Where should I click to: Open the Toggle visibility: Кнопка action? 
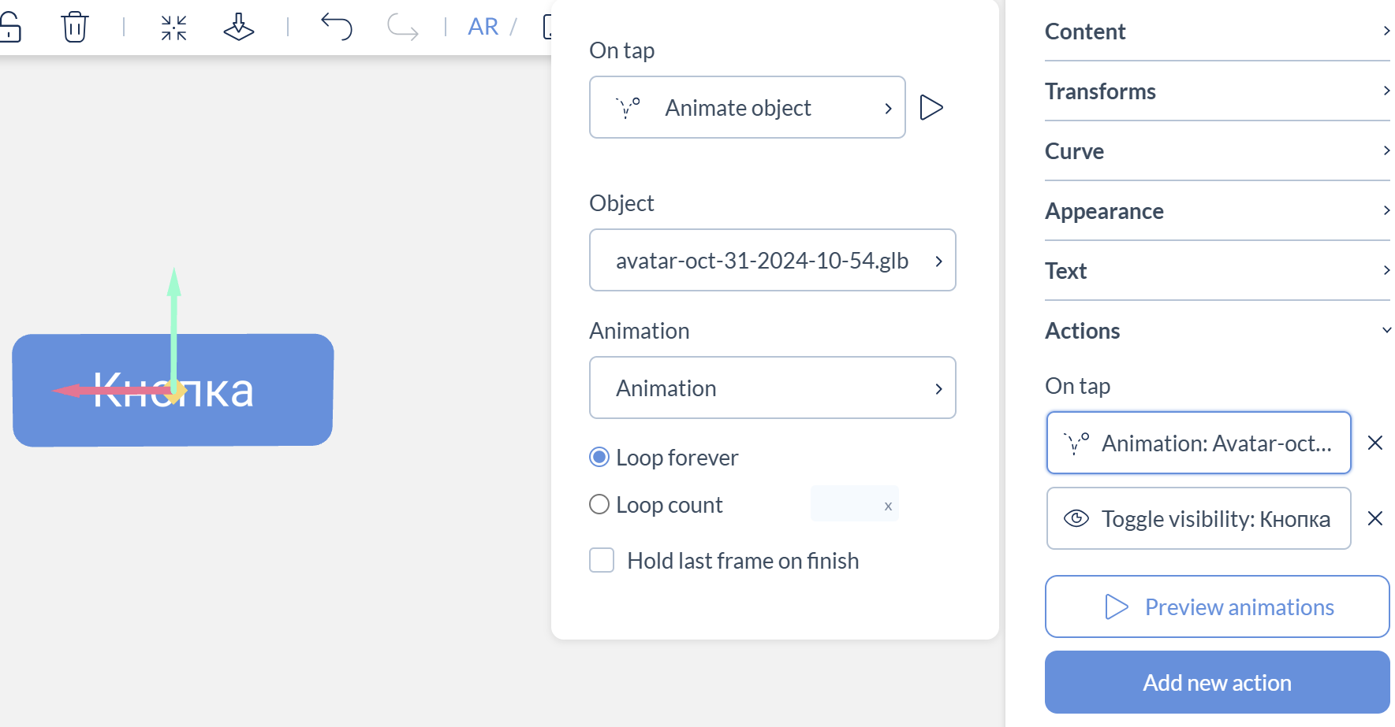coord(1198,519)
